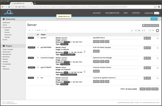Open the language dropdown
This screenshot has width=162, height=106.
click(157, 13)
